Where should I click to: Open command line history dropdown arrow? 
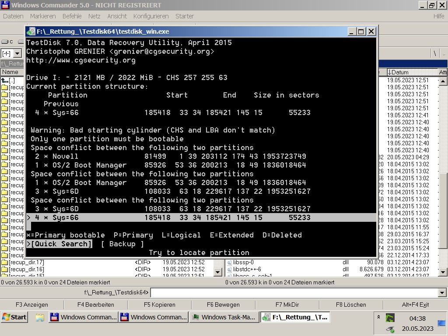[x=442, y=293]
